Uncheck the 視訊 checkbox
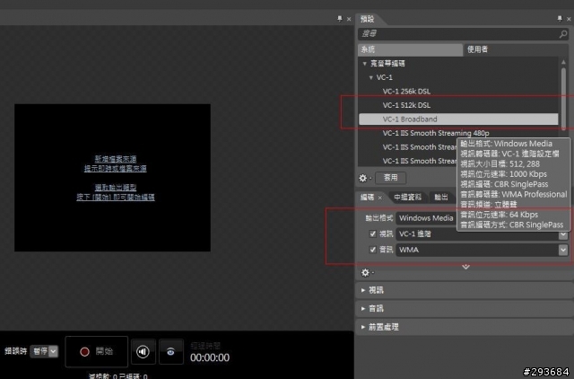 tap(373, 234)
